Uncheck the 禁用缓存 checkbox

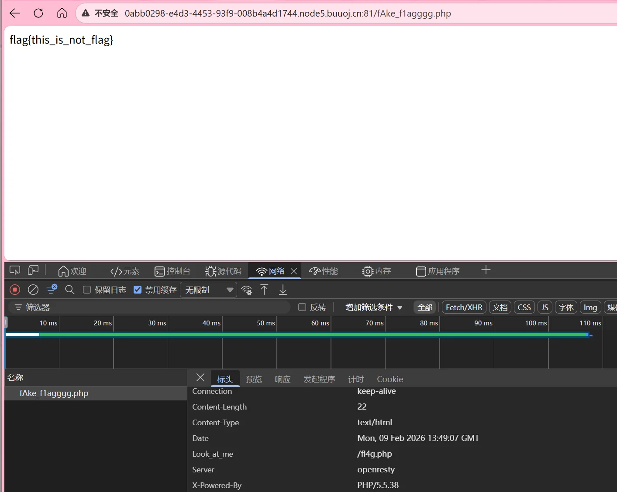[138, 290]
